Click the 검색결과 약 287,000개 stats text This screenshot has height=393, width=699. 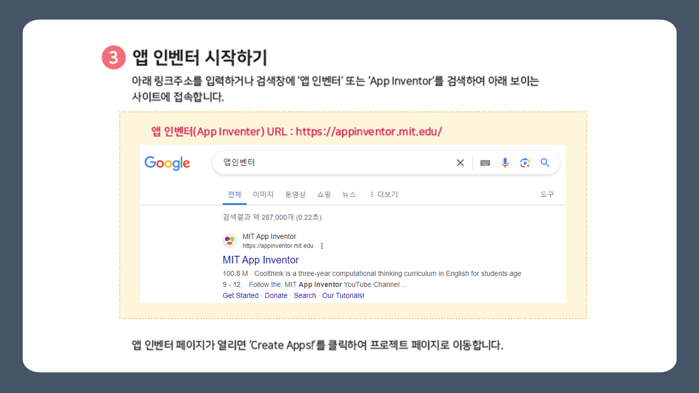coord(272,217)
